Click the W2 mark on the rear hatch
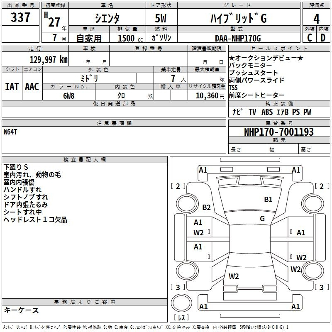The height and width of the screenshot is (332, 332). [234, 276]
